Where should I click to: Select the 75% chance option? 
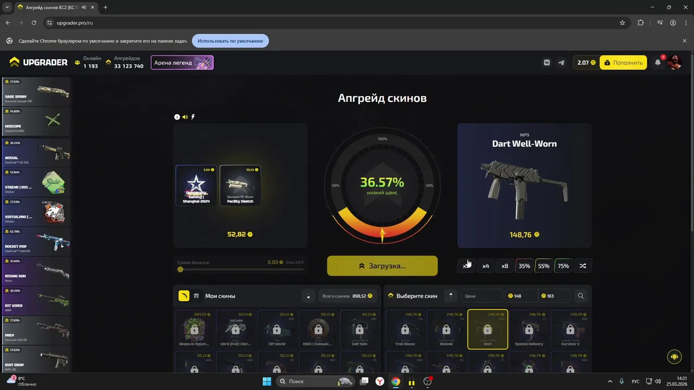click(563, 266)
